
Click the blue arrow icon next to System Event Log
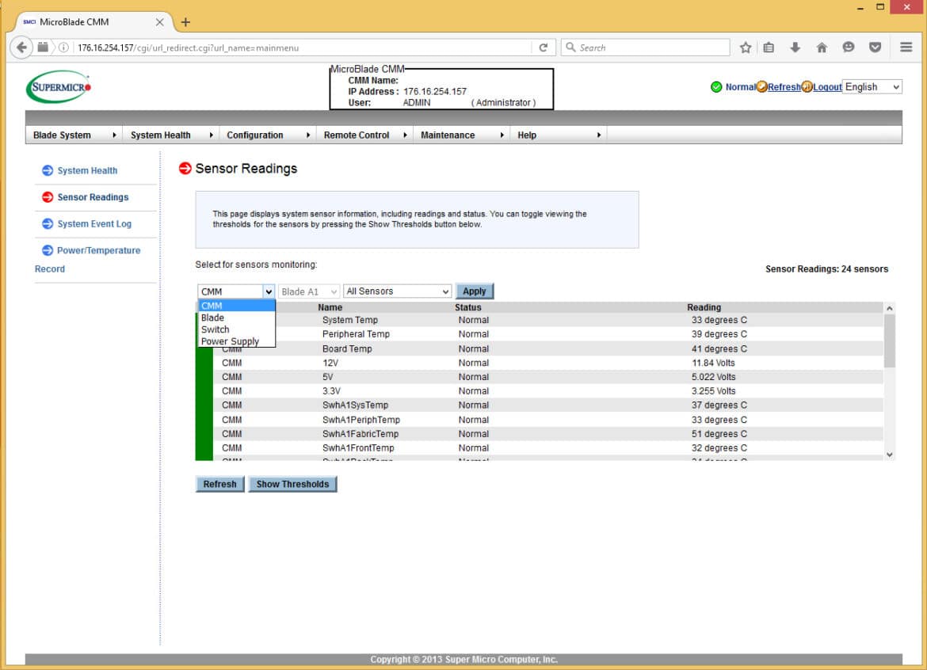[48, 224]
